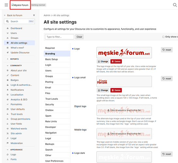Click the Męskie Forum site logo

click(20, 5)
